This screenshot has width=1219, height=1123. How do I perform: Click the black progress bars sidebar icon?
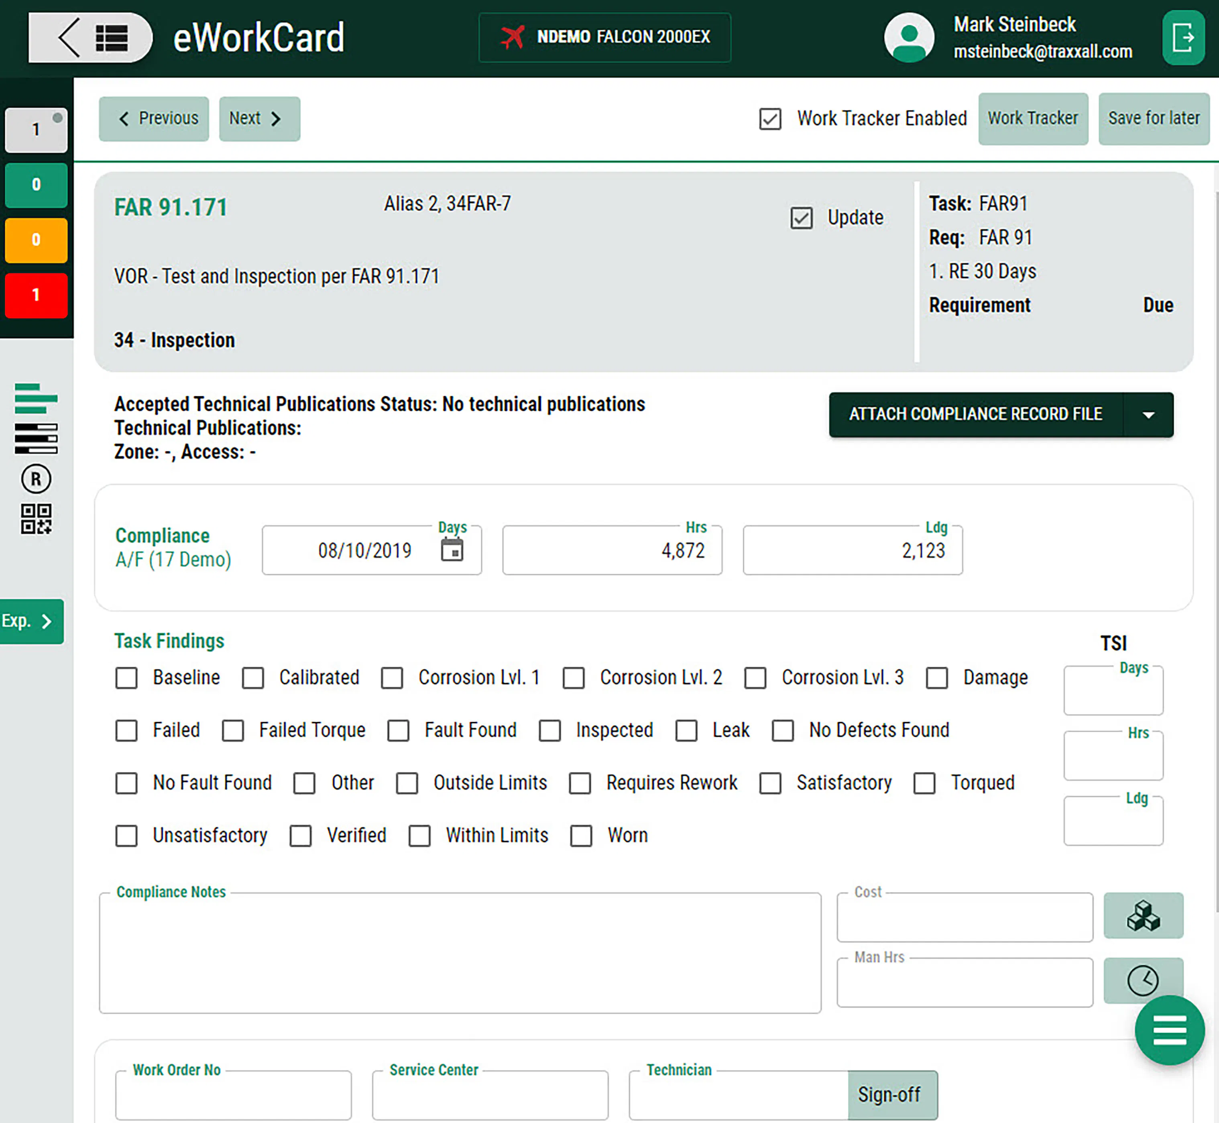[36, 439]
